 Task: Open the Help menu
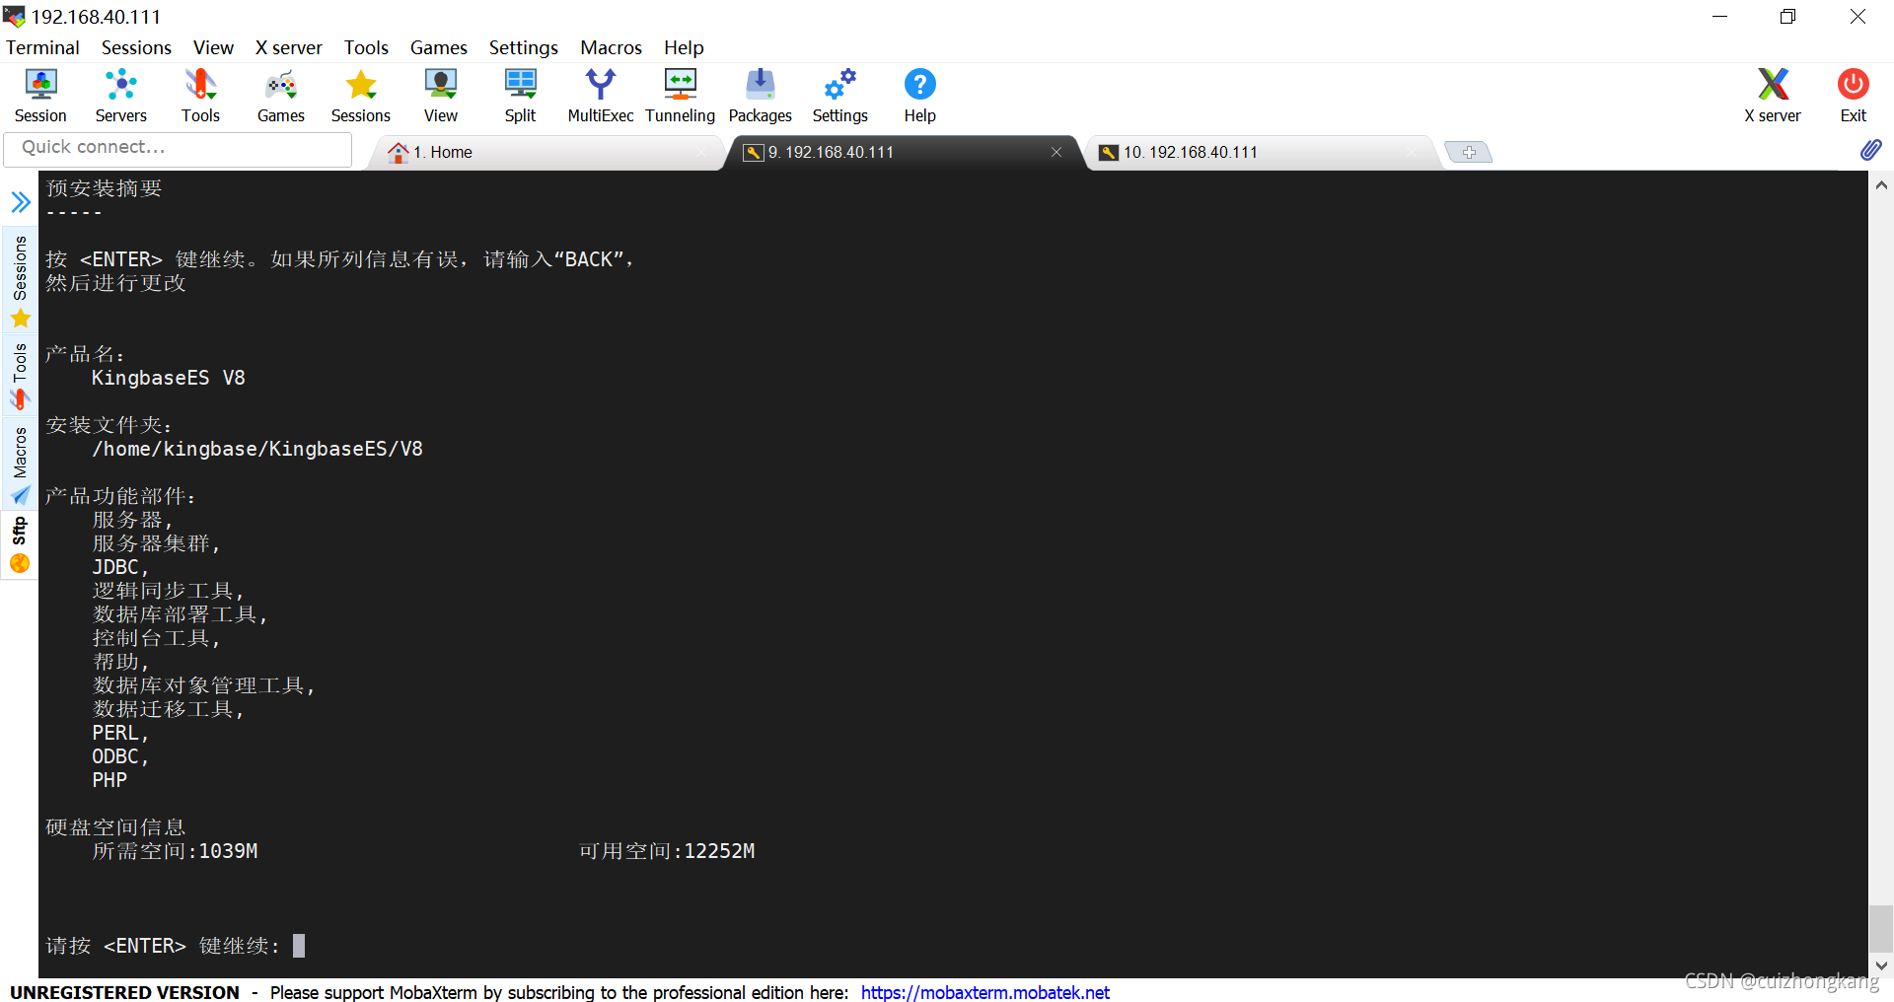(684, 47)
